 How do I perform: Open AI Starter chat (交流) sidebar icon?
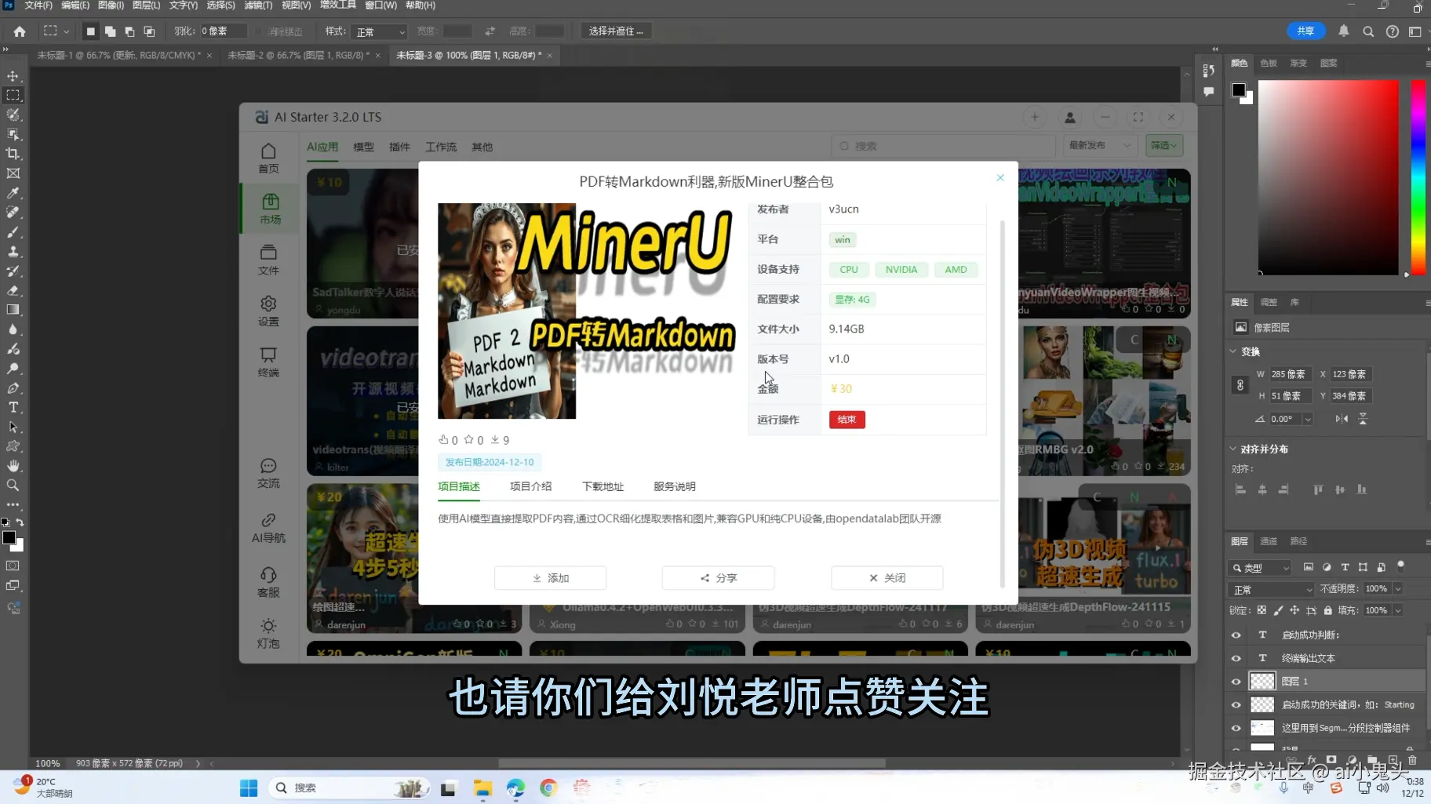pyautogui.click(x=268, y=473)
